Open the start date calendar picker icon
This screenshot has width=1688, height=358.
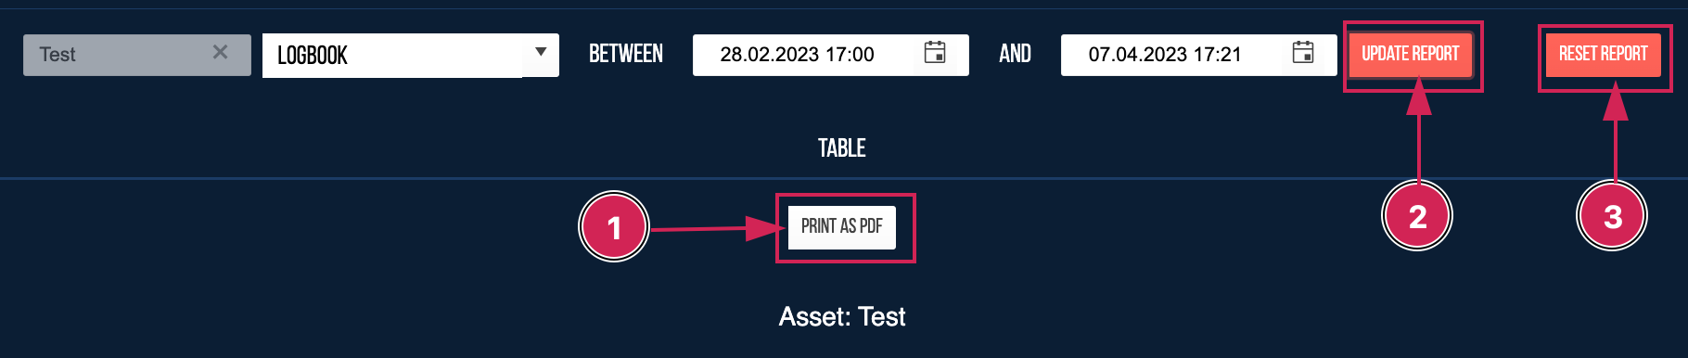coord(935,52)
